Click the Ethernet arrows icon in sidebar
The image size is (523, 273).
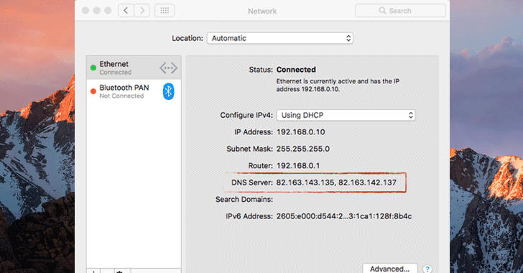168,68
